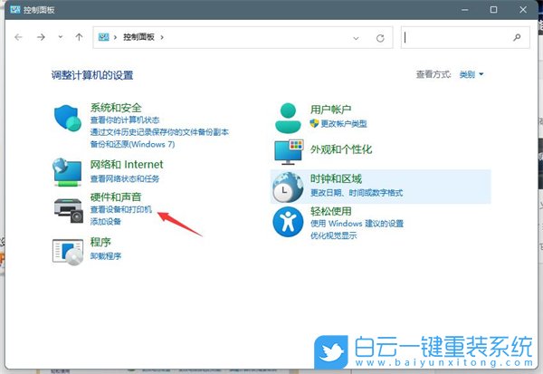Image resolution: width=543 pixels, height=374 pixels.
Task: Open the 硬件和声音 heading
Action: tap(116, 197)
